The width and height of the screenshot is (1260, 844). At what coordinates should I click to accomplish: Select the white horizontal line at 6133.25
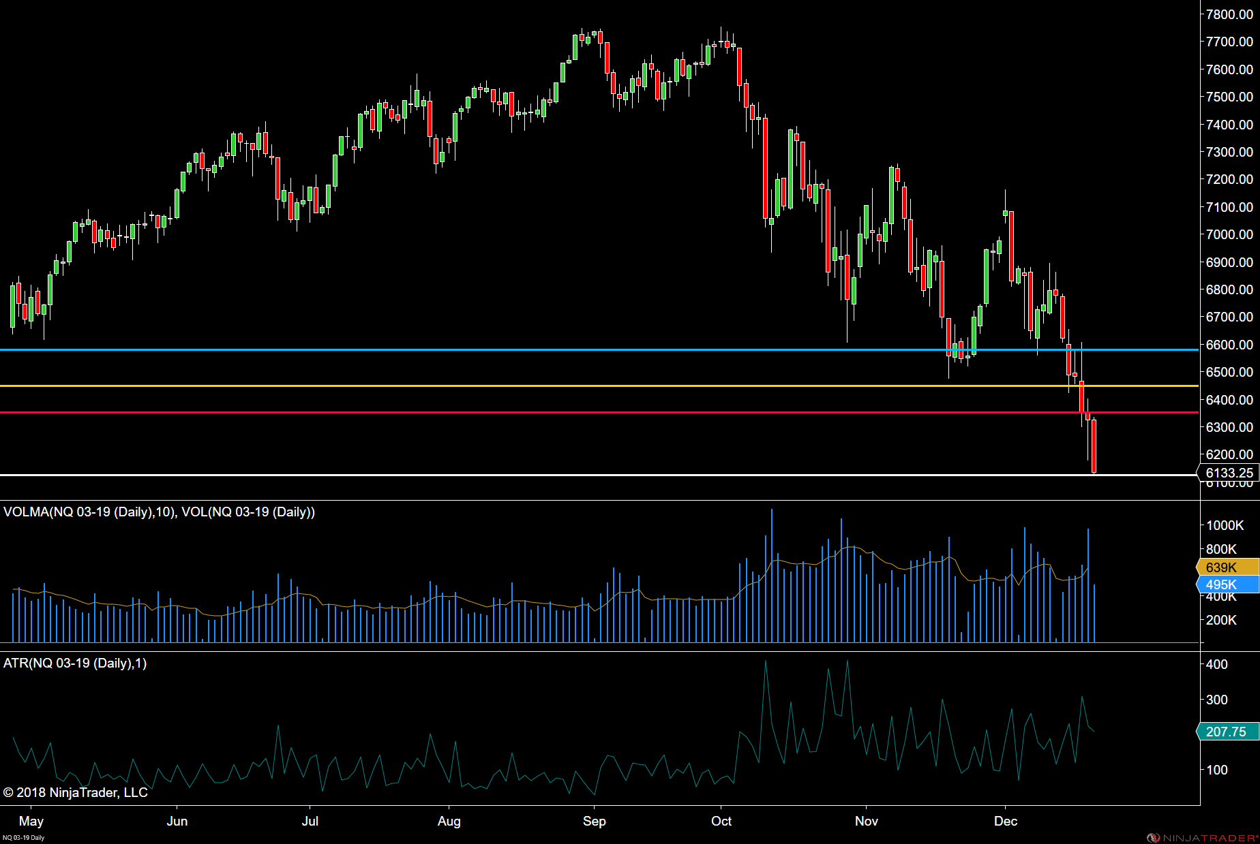point(599,474)
